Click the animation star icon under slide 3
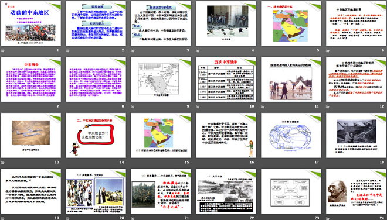The height and width of the screenshot is (220, 387). point(133,51)
